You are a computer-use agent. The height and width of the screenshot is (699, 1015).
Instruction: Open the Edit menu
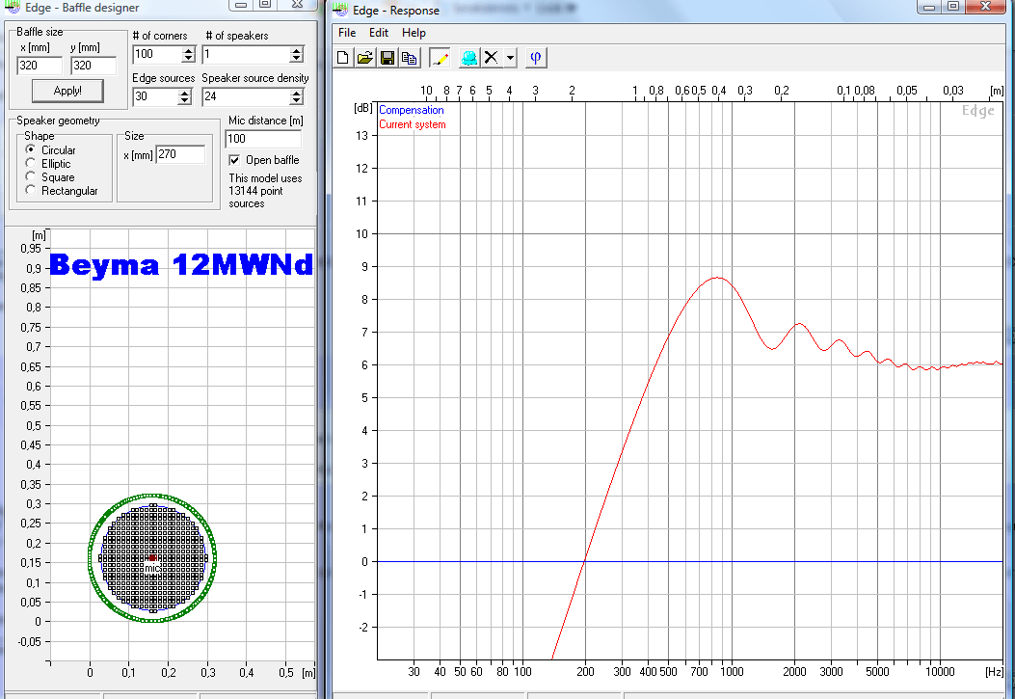click(379, 33)
